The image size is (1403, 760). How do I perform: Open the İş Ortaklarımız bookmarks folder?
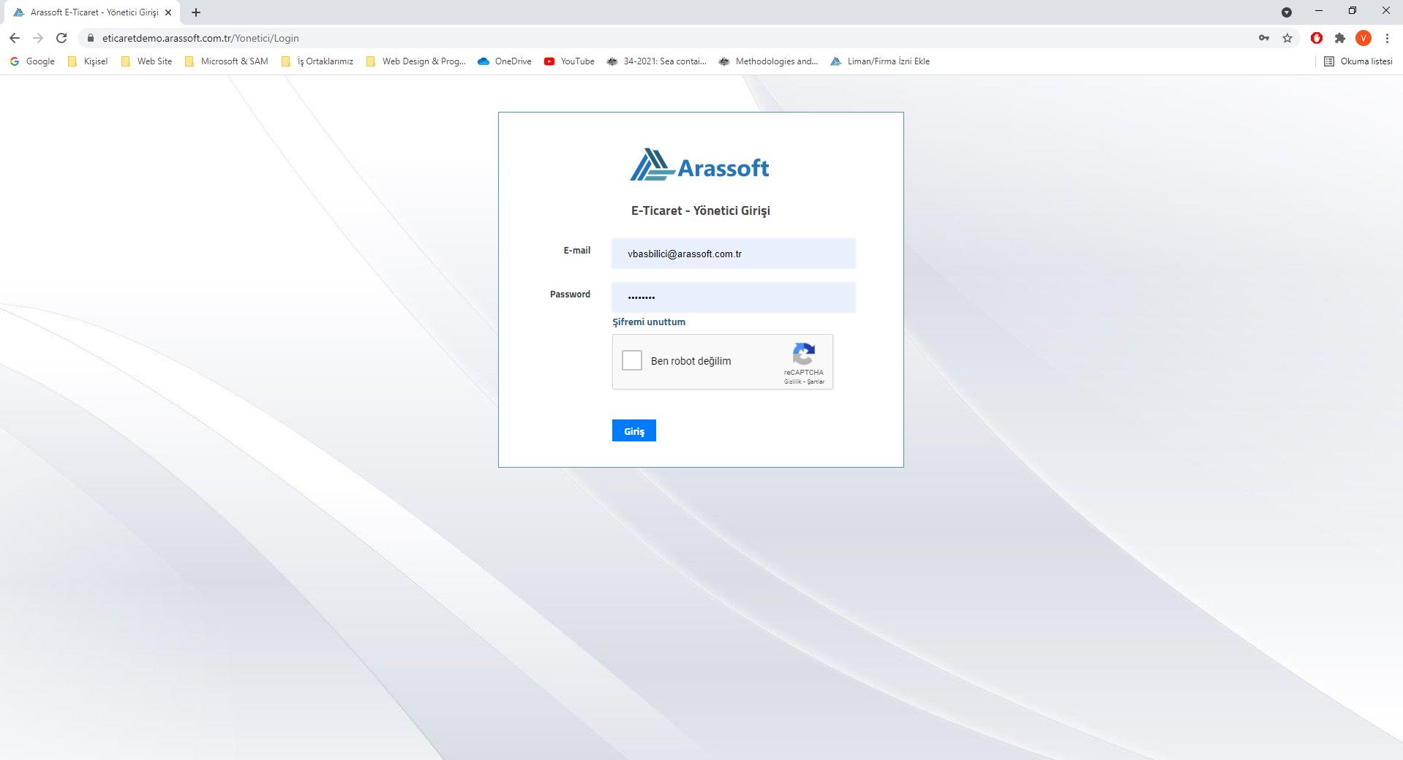(317, 61)
